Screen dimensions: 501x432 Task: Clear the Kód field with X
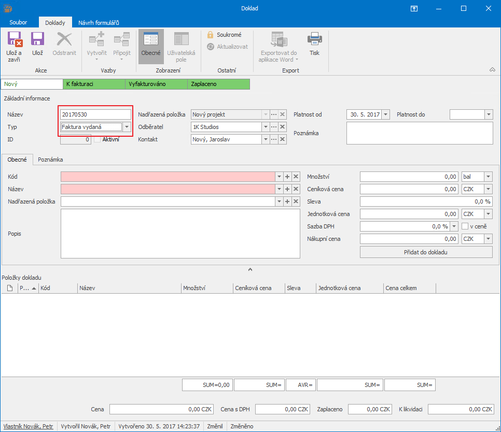coord(296,177)
